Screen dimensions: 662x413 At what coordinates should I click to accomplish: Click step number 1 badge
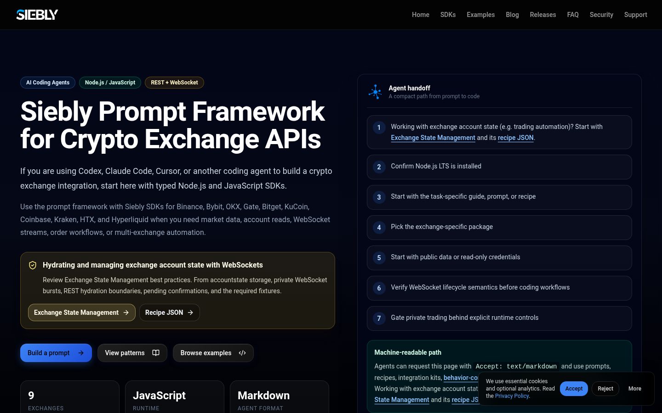click(x=379, y=128)
